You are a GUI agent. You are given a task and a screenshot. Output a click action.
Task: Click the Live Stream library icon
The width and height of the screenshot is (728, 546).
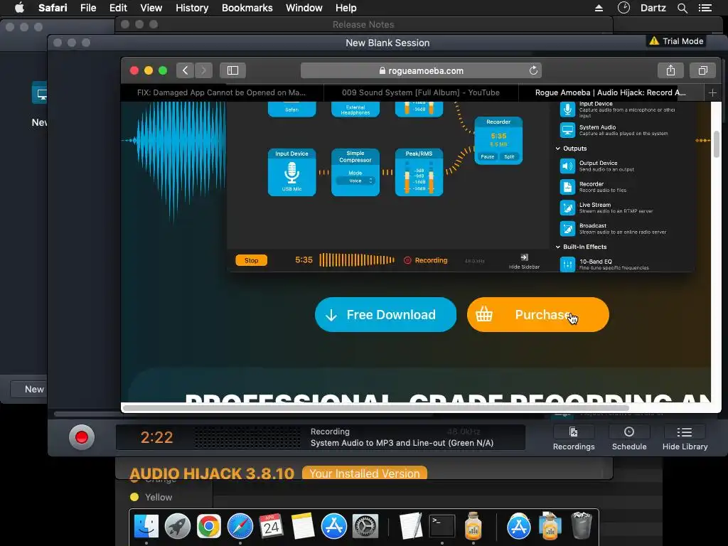pos(567,208)
